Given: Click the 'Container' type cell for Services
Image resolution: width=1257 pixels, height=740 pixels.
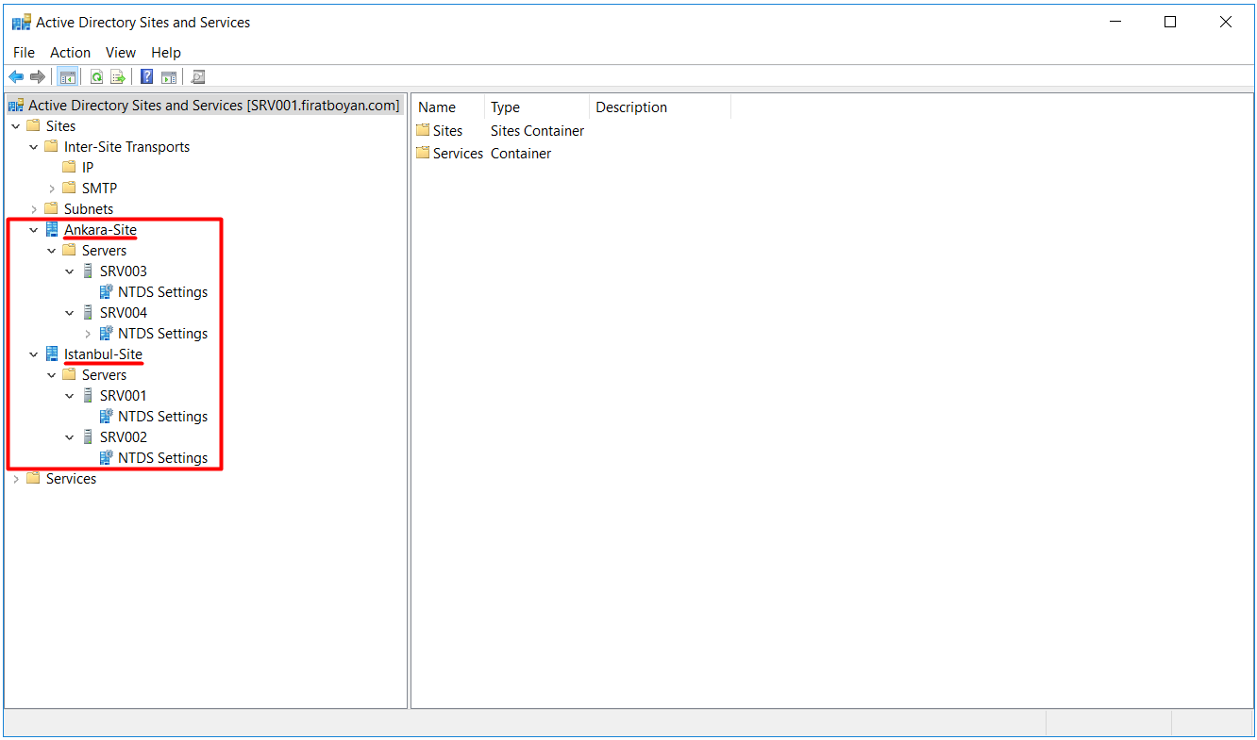Looking at the screenshot, I should (x=521, y=154).
